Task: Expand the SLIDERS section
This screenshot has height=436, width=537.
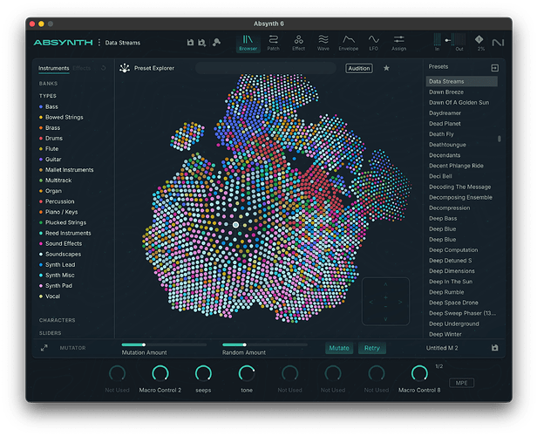Action: click(x=50, y=333)
